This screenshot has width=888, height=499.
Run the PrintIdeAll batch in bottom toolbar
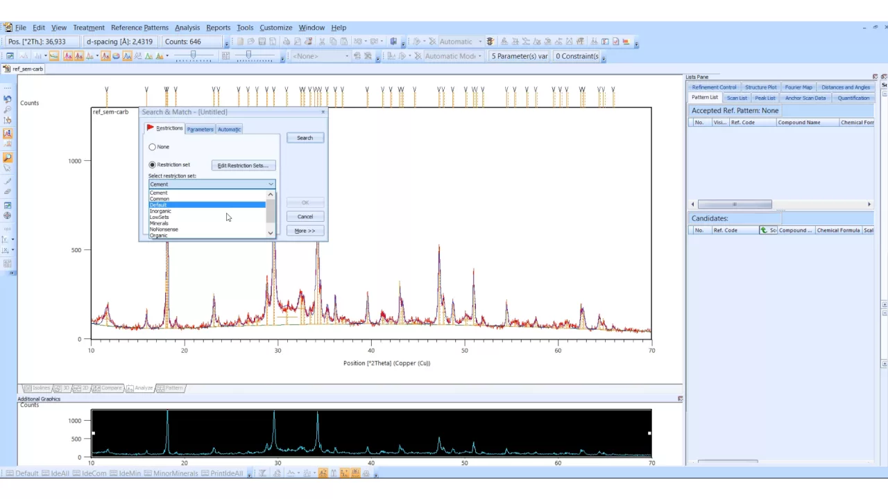pyautogui.click(x=222, y=473)
